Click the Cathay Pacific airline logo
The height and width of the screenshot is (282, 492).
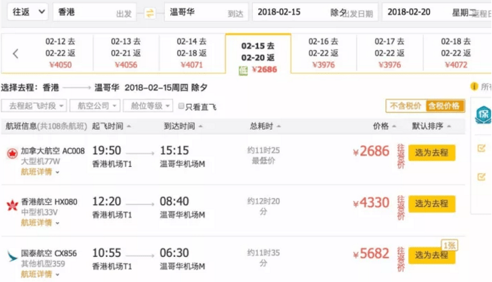[x=12, y=256]
